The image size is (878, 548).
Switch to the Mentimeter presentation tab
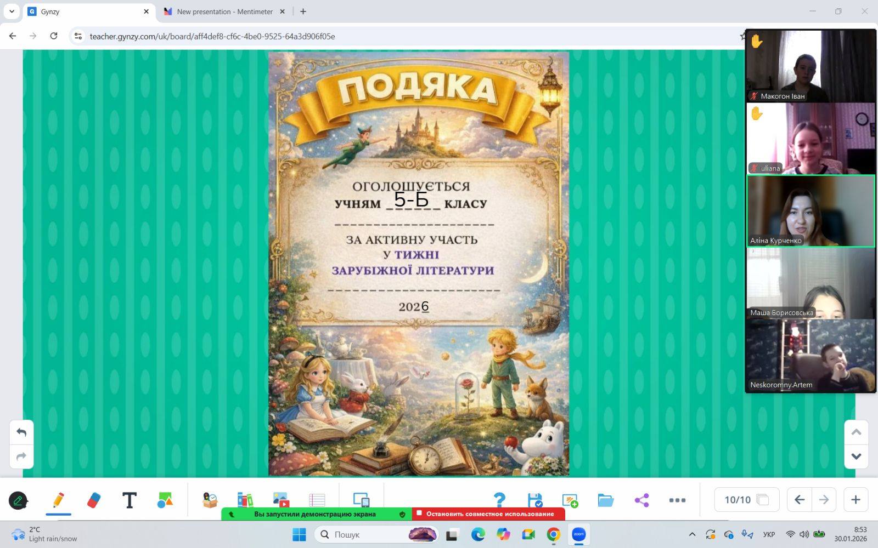click(x=224, y=12)
